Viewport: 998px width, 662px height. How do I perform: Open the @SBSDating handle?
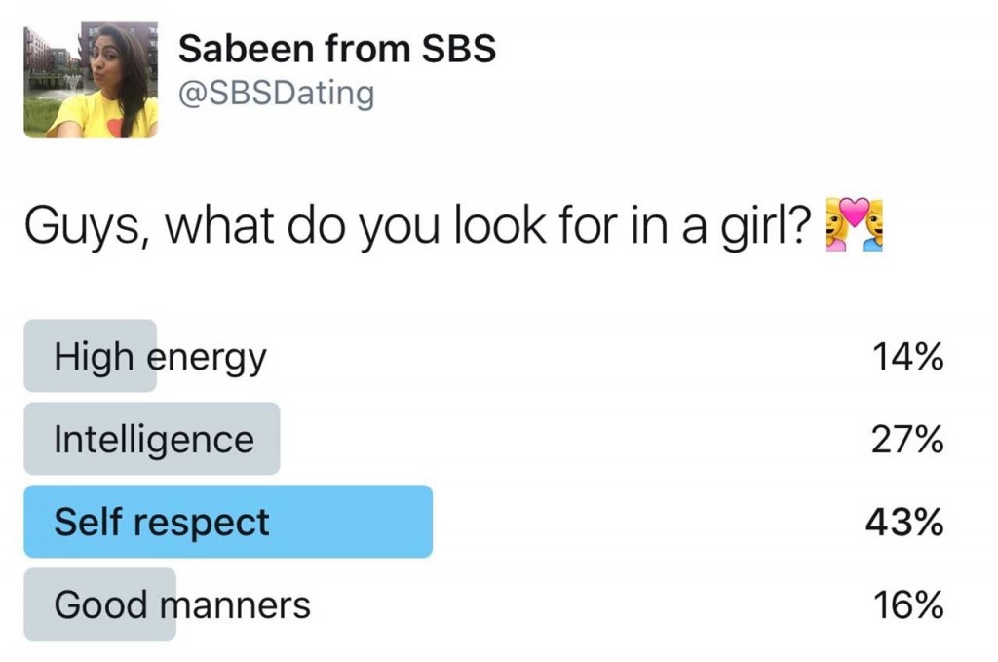[x=276, y=94]
